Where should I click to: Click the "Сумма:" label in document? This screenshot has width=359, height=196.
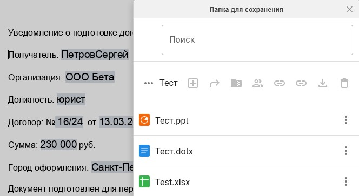click(23, 145)
